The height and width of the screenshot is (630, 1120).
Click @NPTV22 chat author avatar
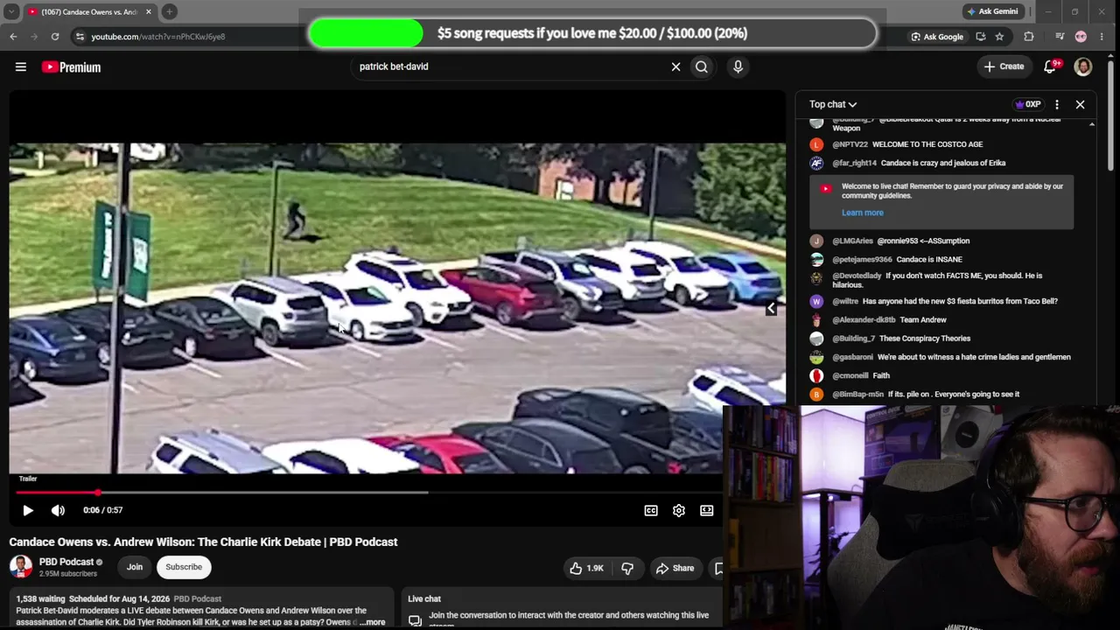click(816, 144)
